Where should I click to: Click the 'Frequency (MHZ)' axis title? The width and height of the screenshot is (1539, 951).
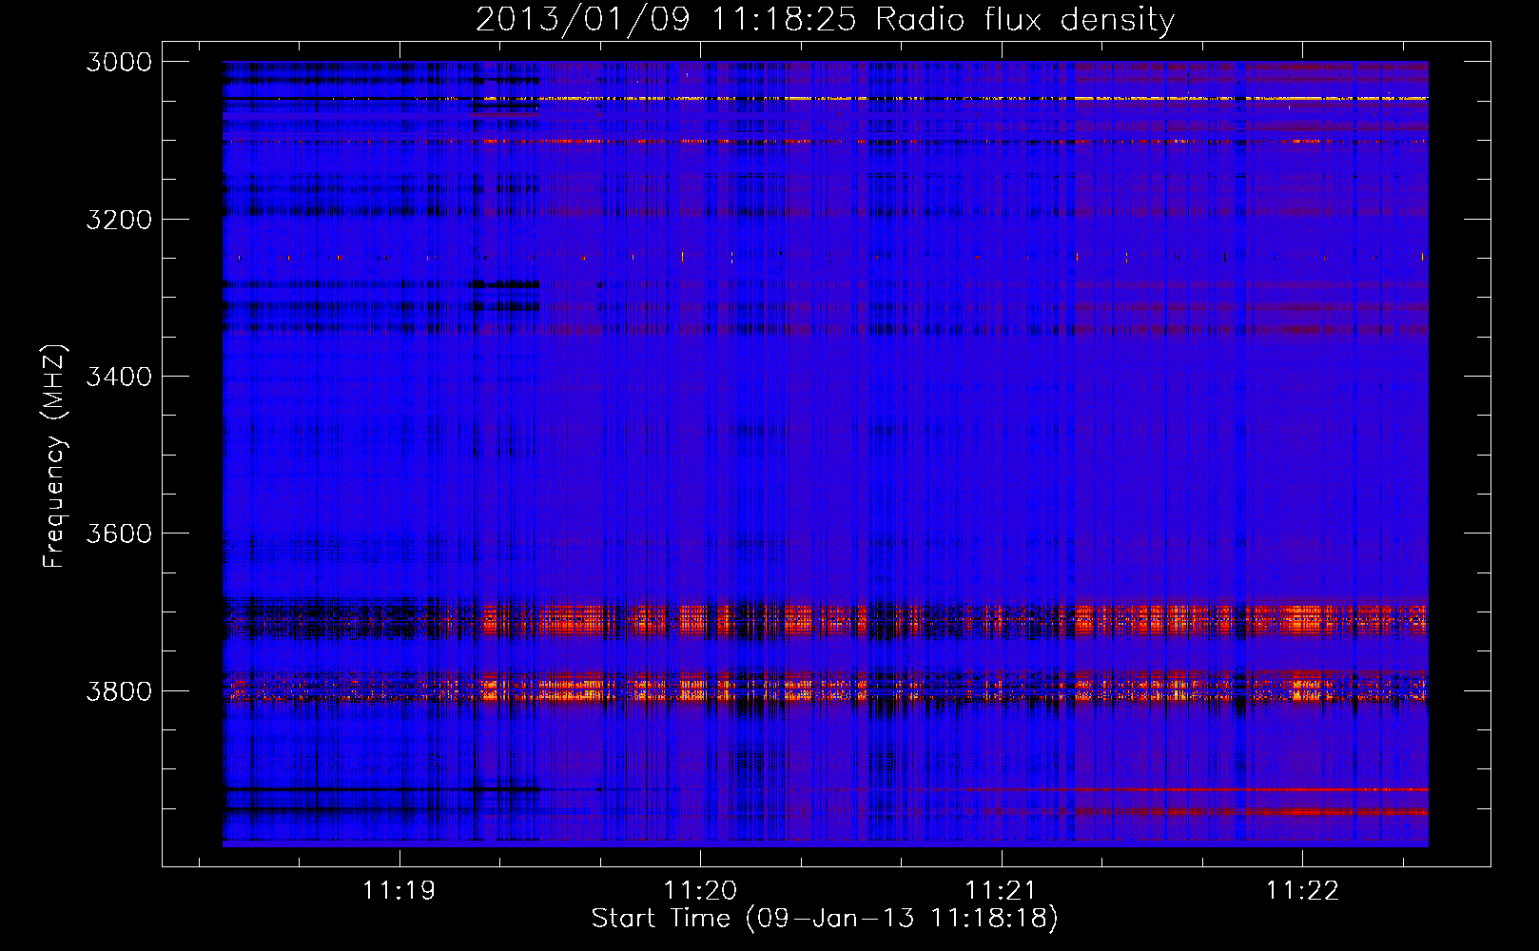click(54, 456)
